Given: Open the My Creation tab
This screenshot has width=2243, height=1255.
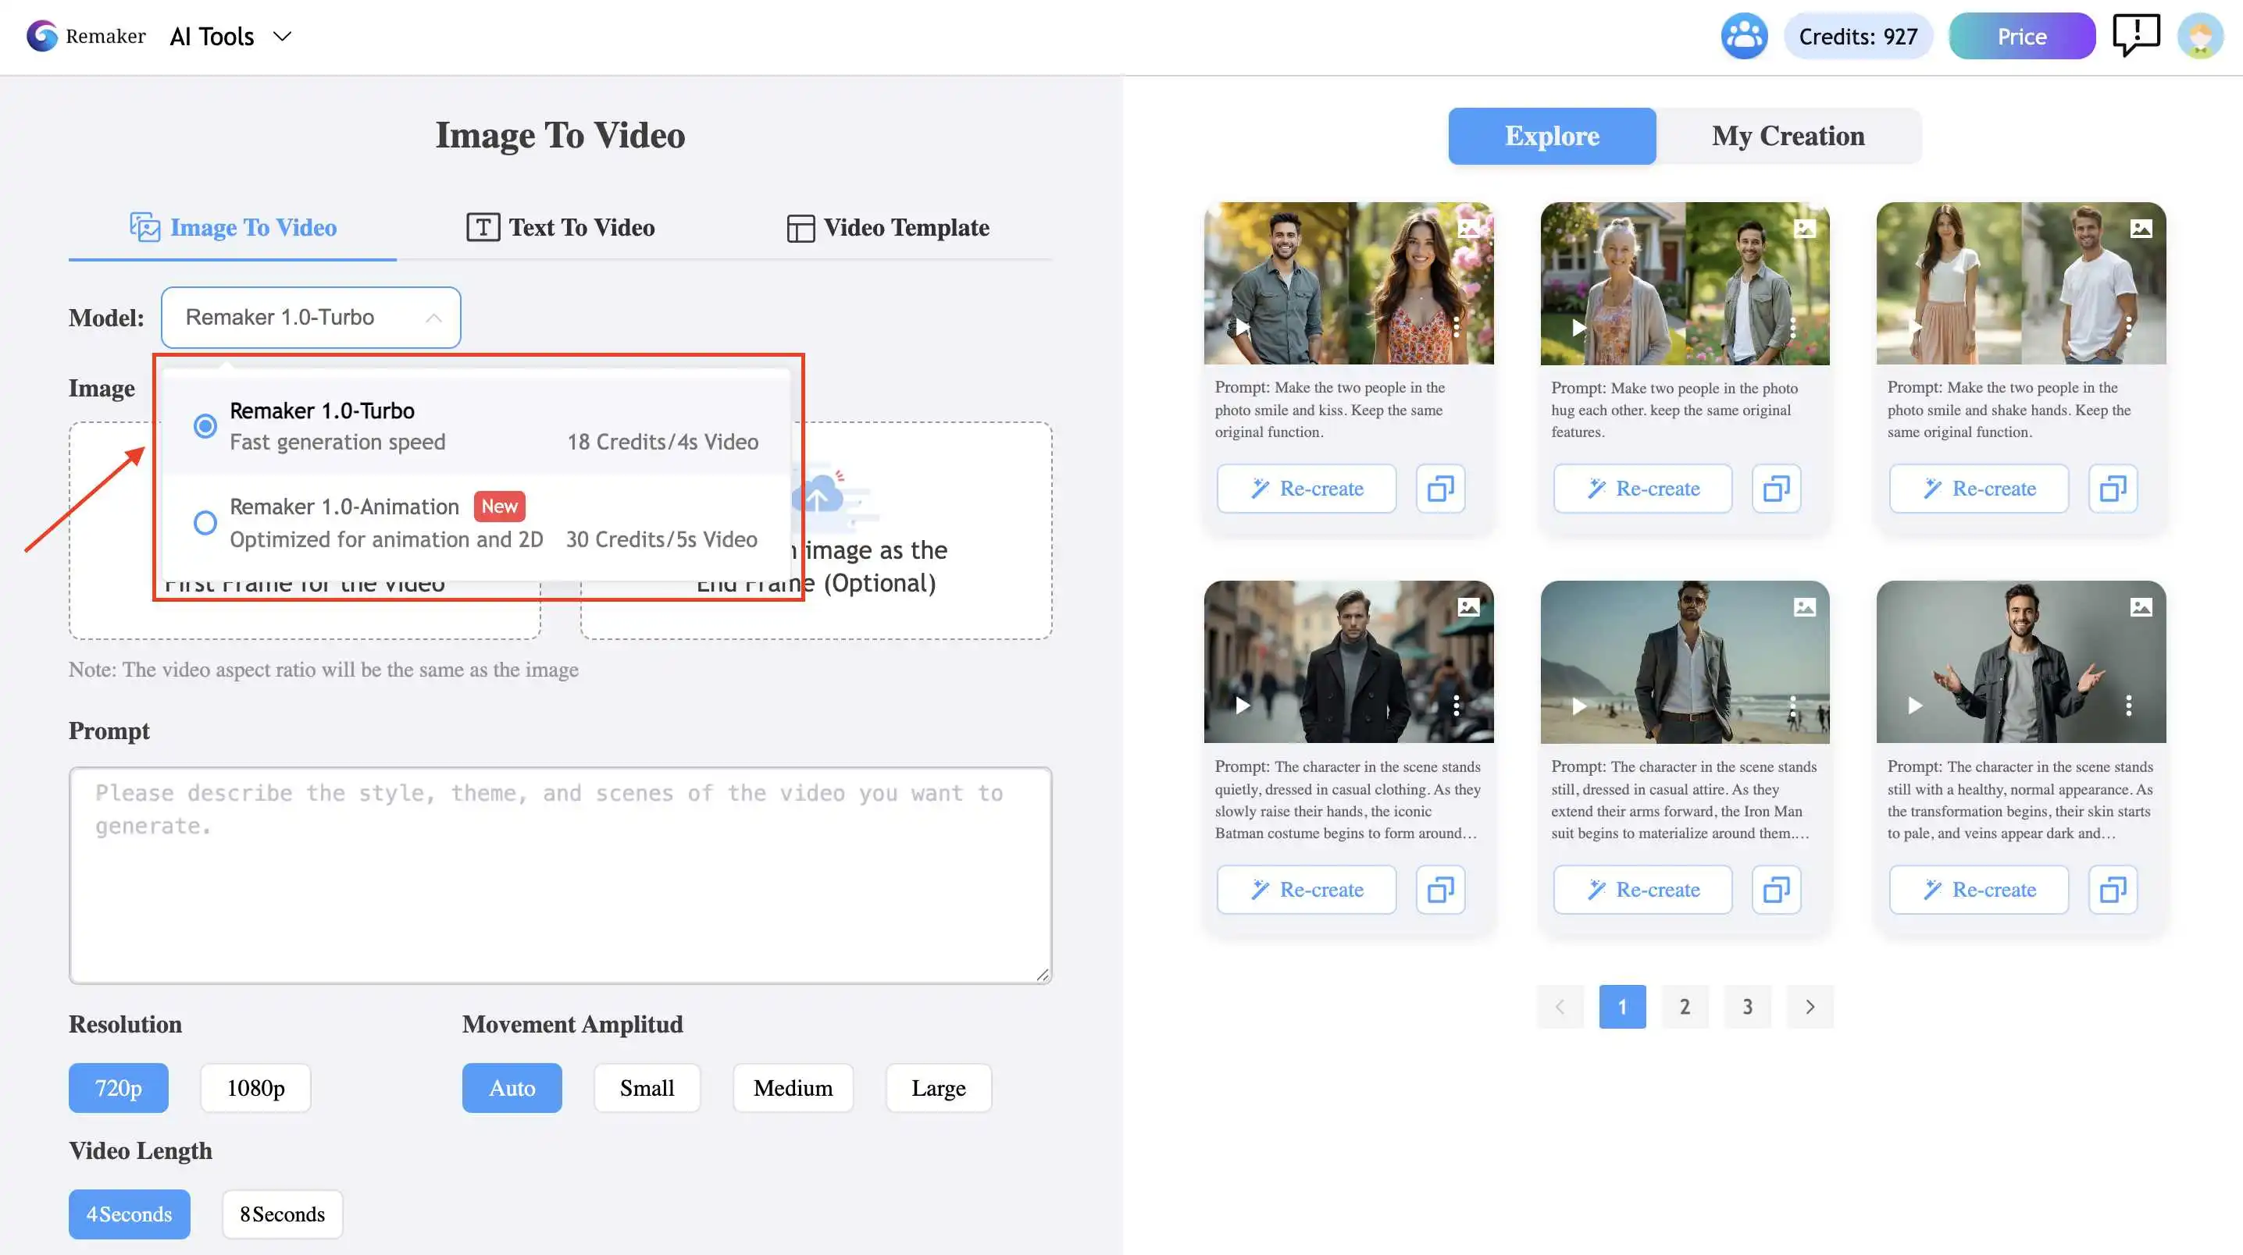Looking at the screenshot, I should tap(1788, 136).
